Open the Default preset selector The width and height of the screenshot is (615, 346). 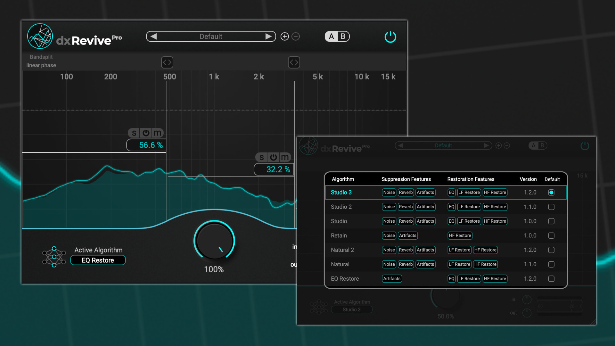click(x=211, y=36)
